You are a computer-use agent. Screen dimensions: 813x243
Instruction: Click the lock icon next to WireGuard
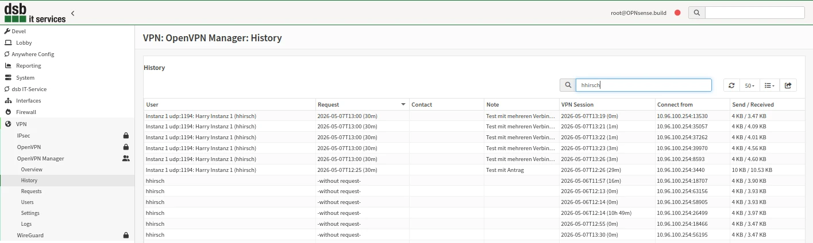pyautogui.click(x=126, y=235)
